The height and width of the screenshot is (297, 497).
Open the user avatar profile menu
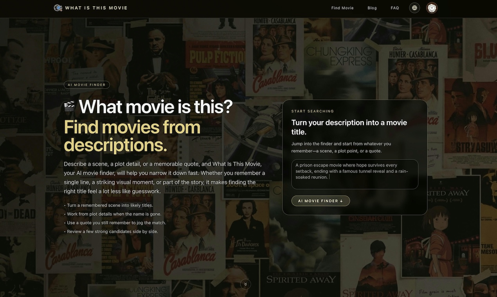(432, 8)
